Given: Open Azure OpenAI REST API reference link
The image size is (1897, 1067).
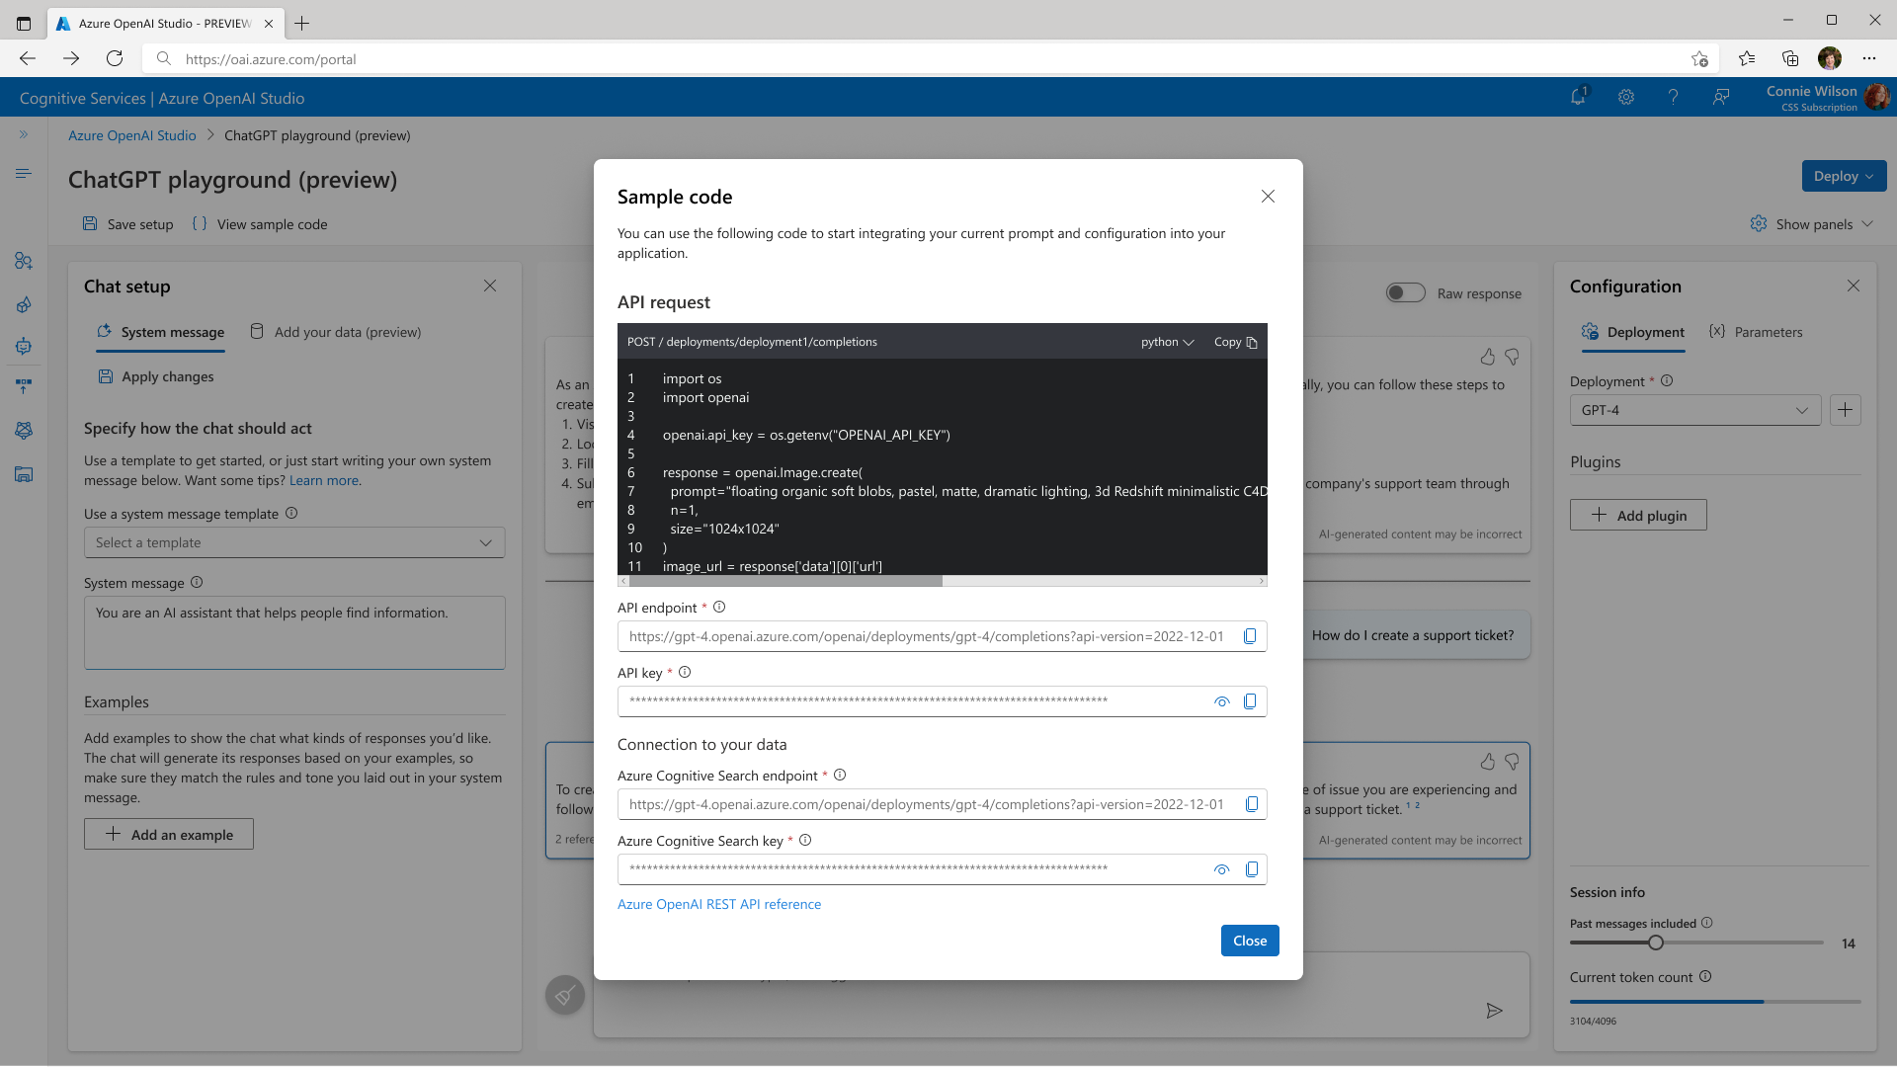Looking at the screenshot, I should [718, 904].
